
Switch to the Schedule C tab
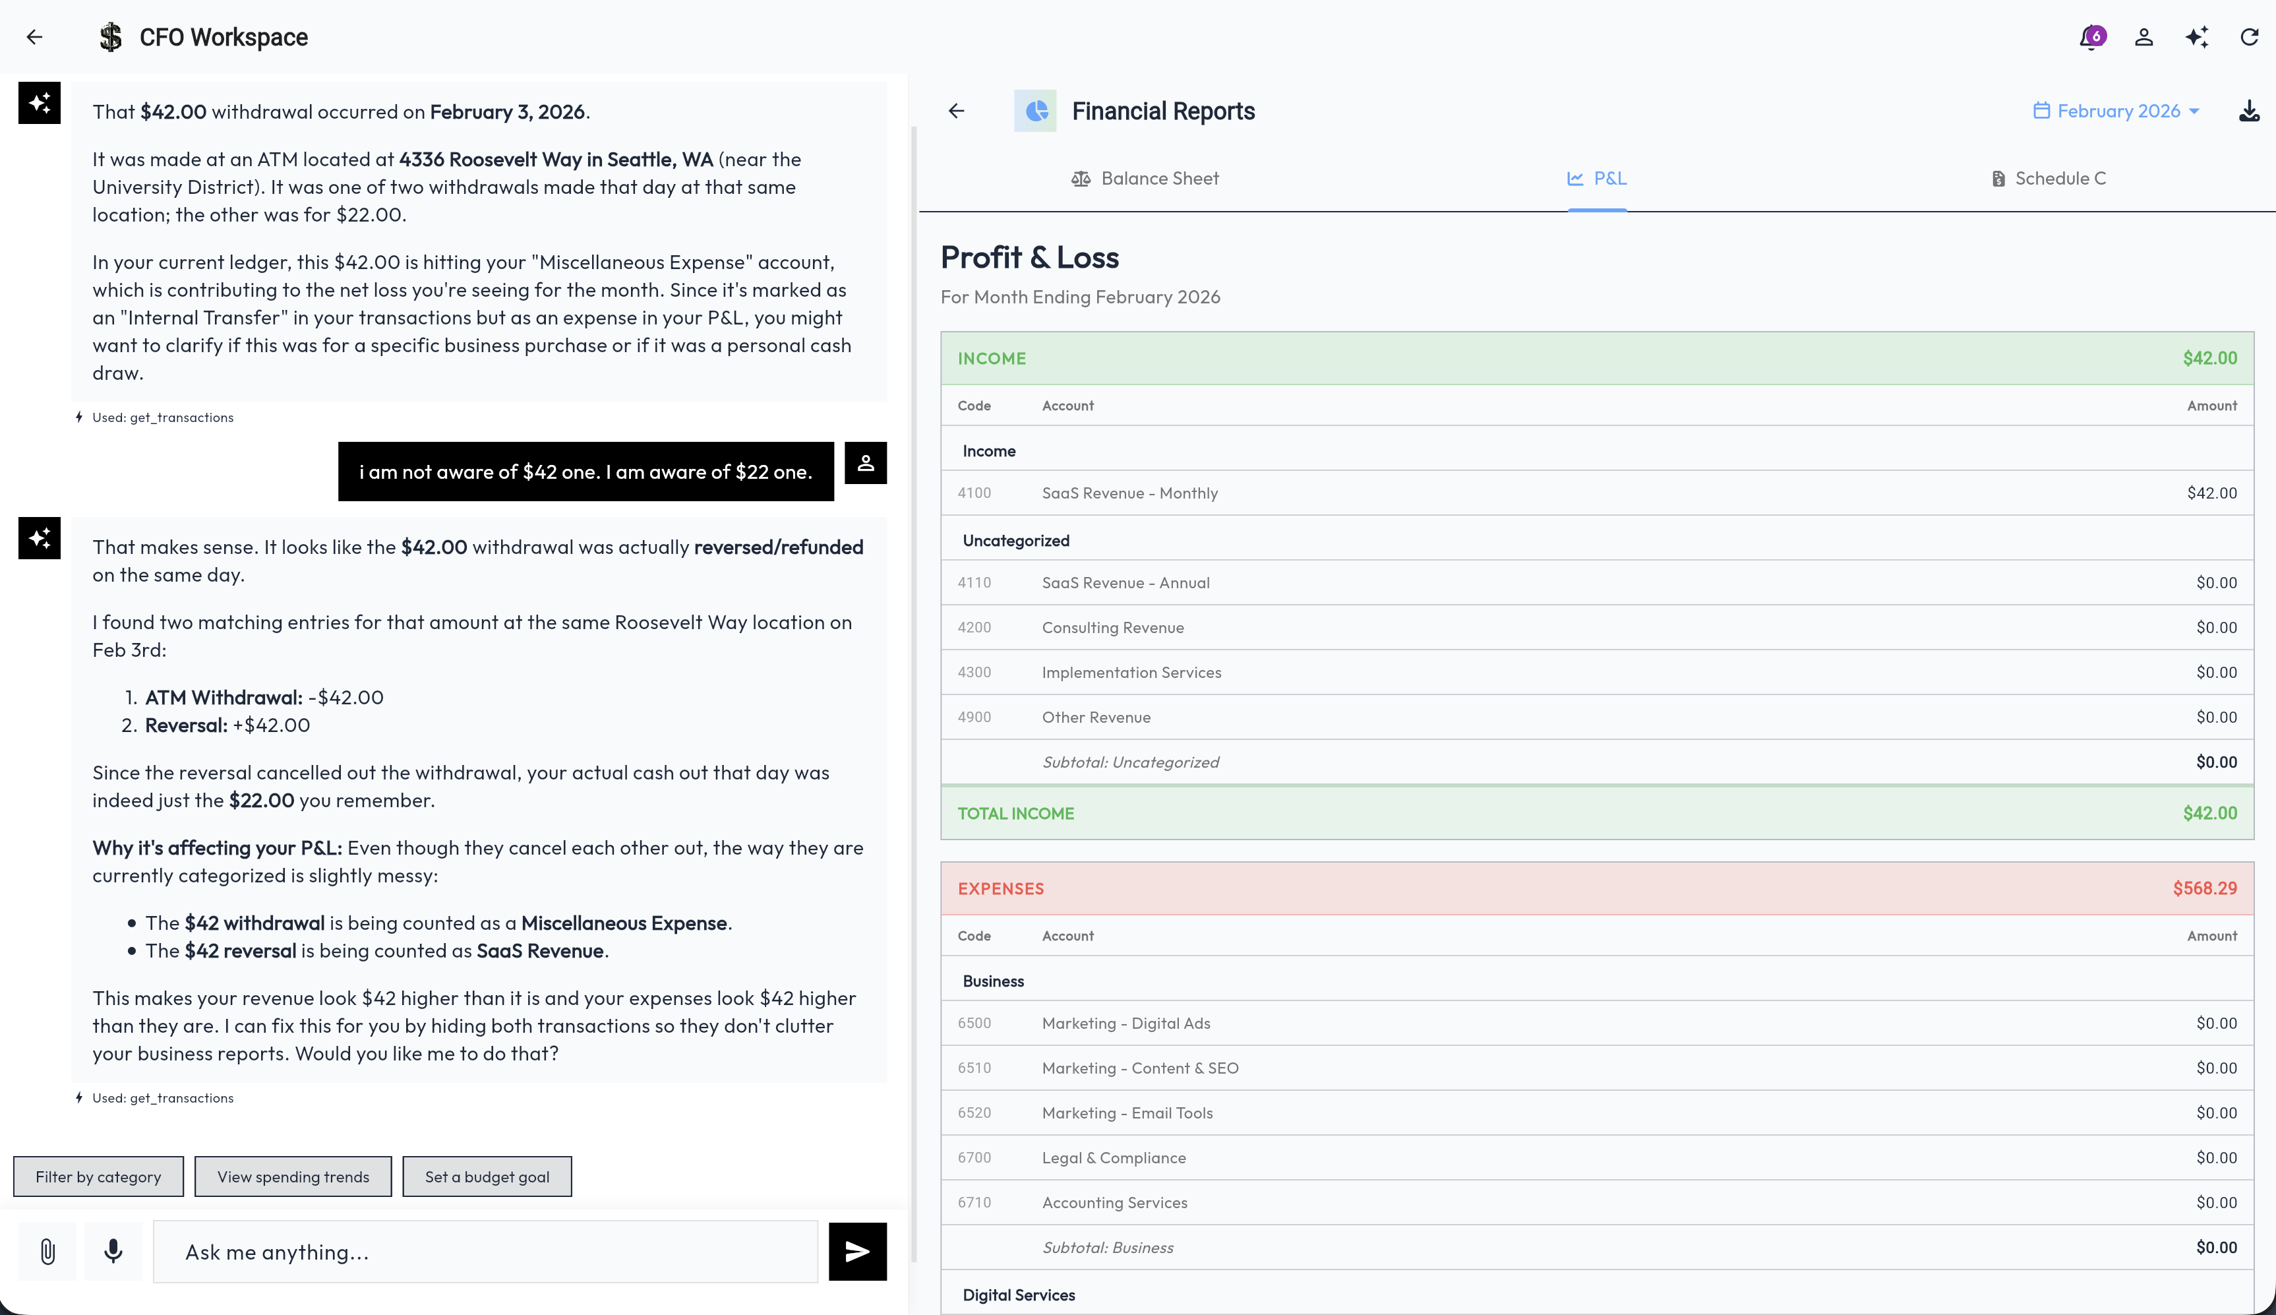[x=2049, y=179]
